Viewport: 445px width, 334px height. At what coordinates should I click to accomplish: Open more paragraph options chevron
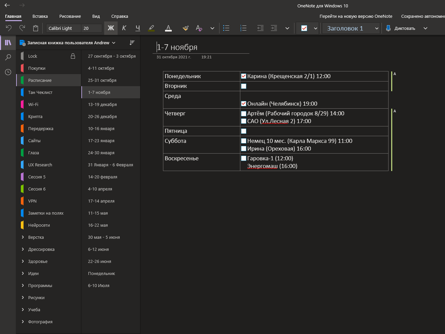287,28
